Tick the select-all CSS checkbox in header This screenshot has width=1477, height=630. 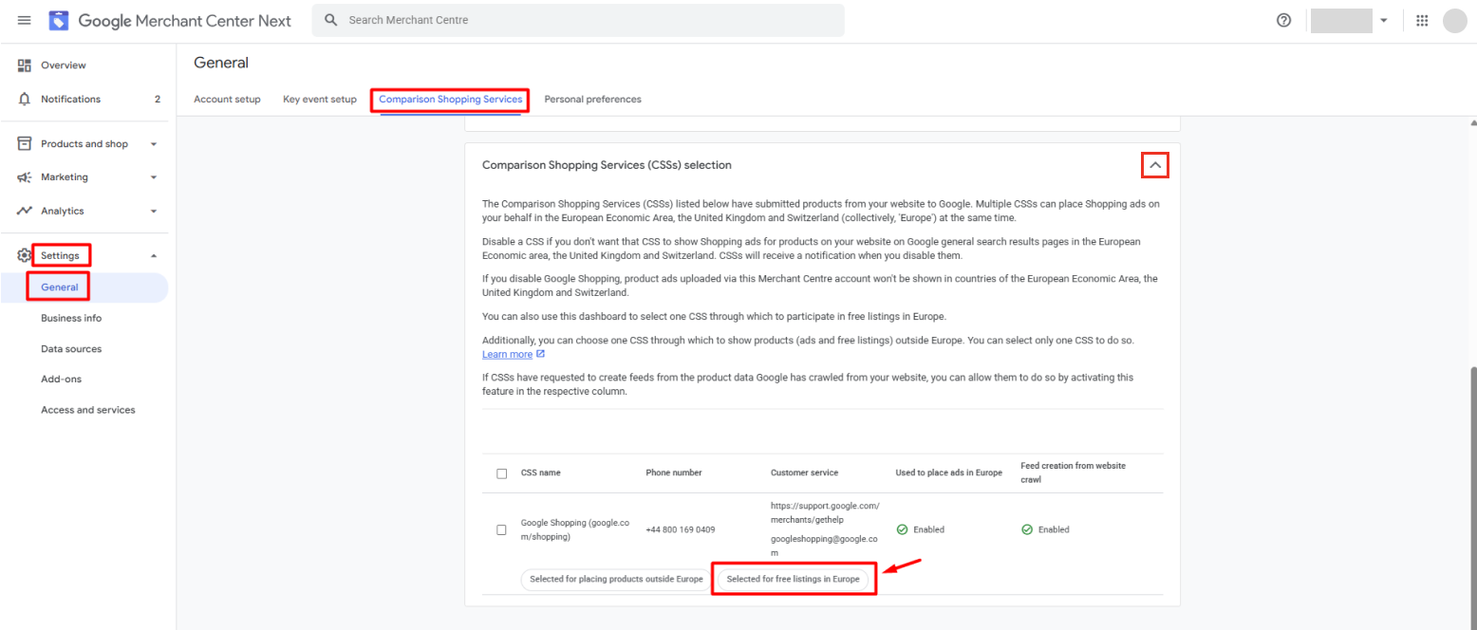coord(501,473)
